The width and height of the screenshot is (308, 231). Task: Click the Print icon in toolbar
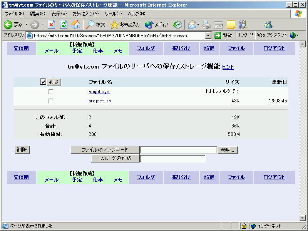pos(207,25)
